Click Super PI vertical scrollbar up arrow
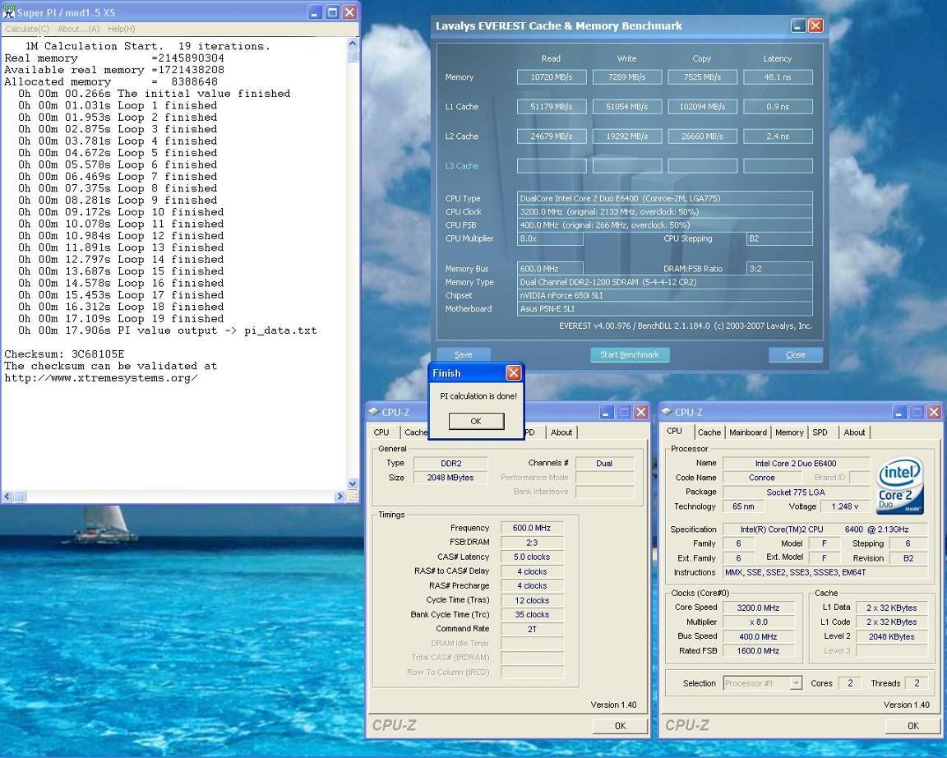Image resolution: width=947 pixels, height=758 pixels. [353, 44]
